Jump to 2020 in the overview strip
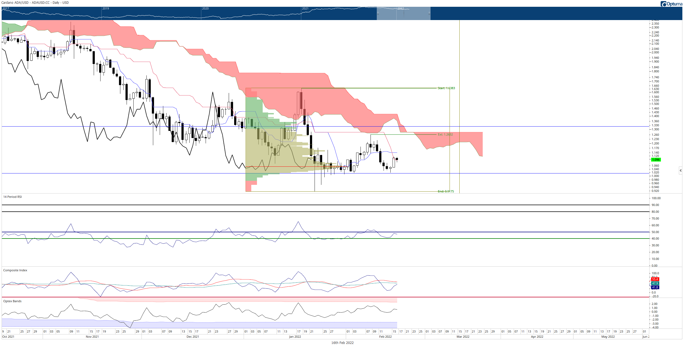Viewport: 684px width, 348px height. (x=205, y=9)
